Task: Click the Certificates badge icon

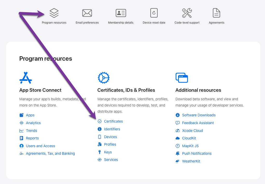Action: pyautogui.click(x=100, y=121)
